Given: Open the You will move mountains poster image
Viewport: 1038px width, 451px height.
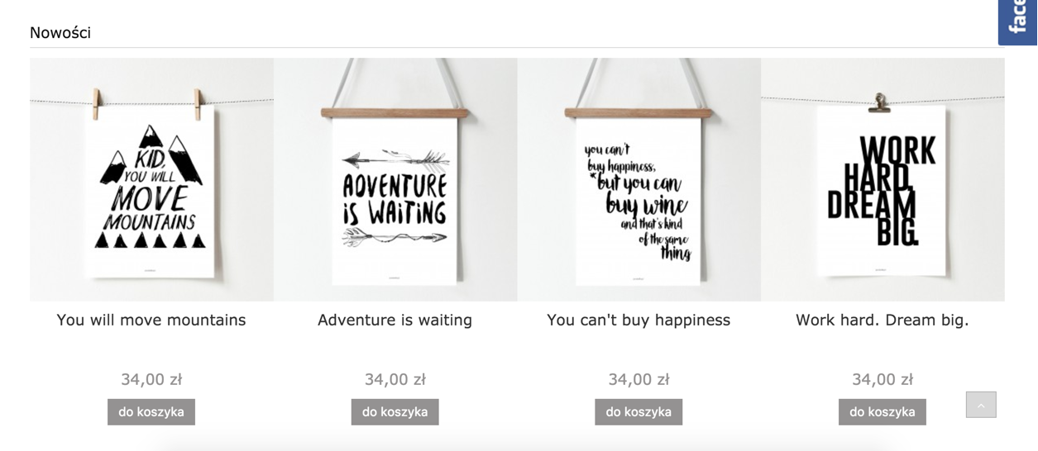Looking at the screenshot, I should (151, 179).
